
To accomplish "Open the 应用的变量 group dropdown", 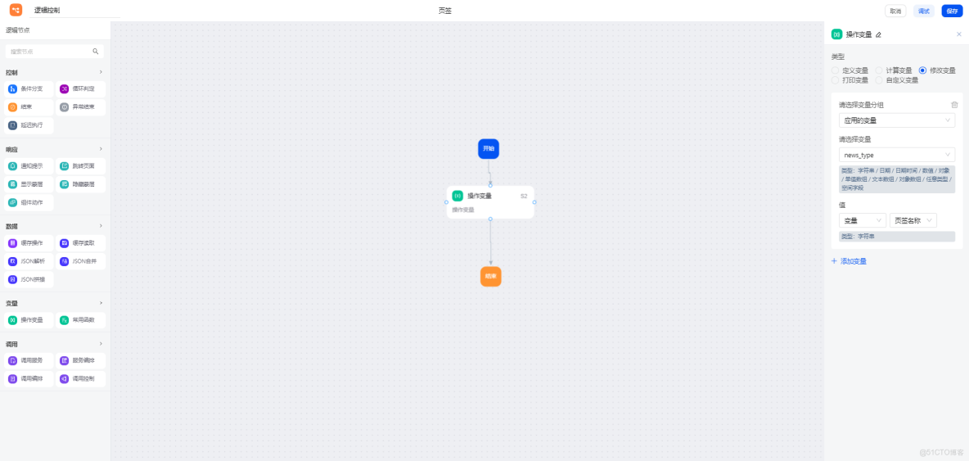I will click(897, 120).
